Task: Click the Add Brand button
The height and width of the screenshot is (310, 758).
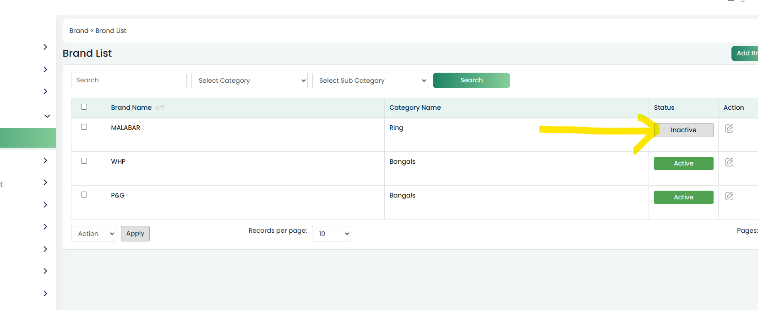Action: point(745,53)
